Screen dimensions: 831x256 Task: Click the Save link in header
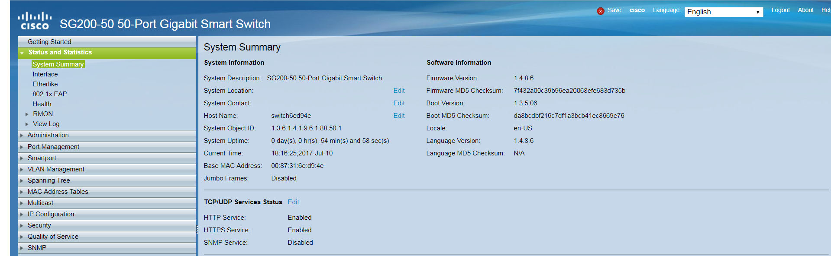[x=614, y=10]
